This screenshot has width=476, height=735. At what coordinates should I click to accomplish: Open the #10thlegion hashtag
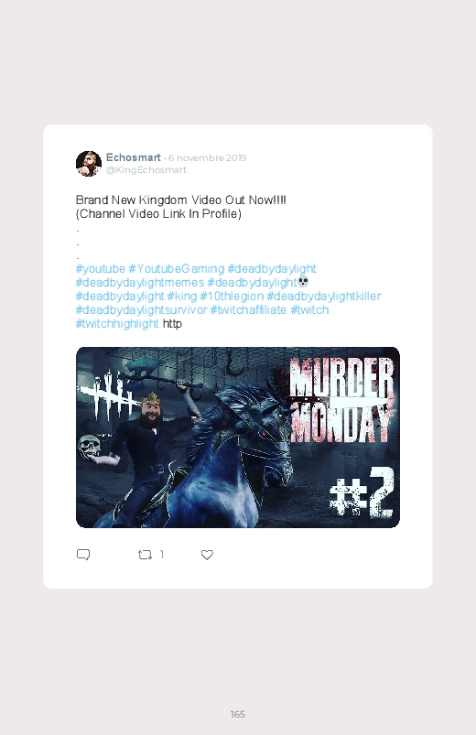tap(232, 297)
